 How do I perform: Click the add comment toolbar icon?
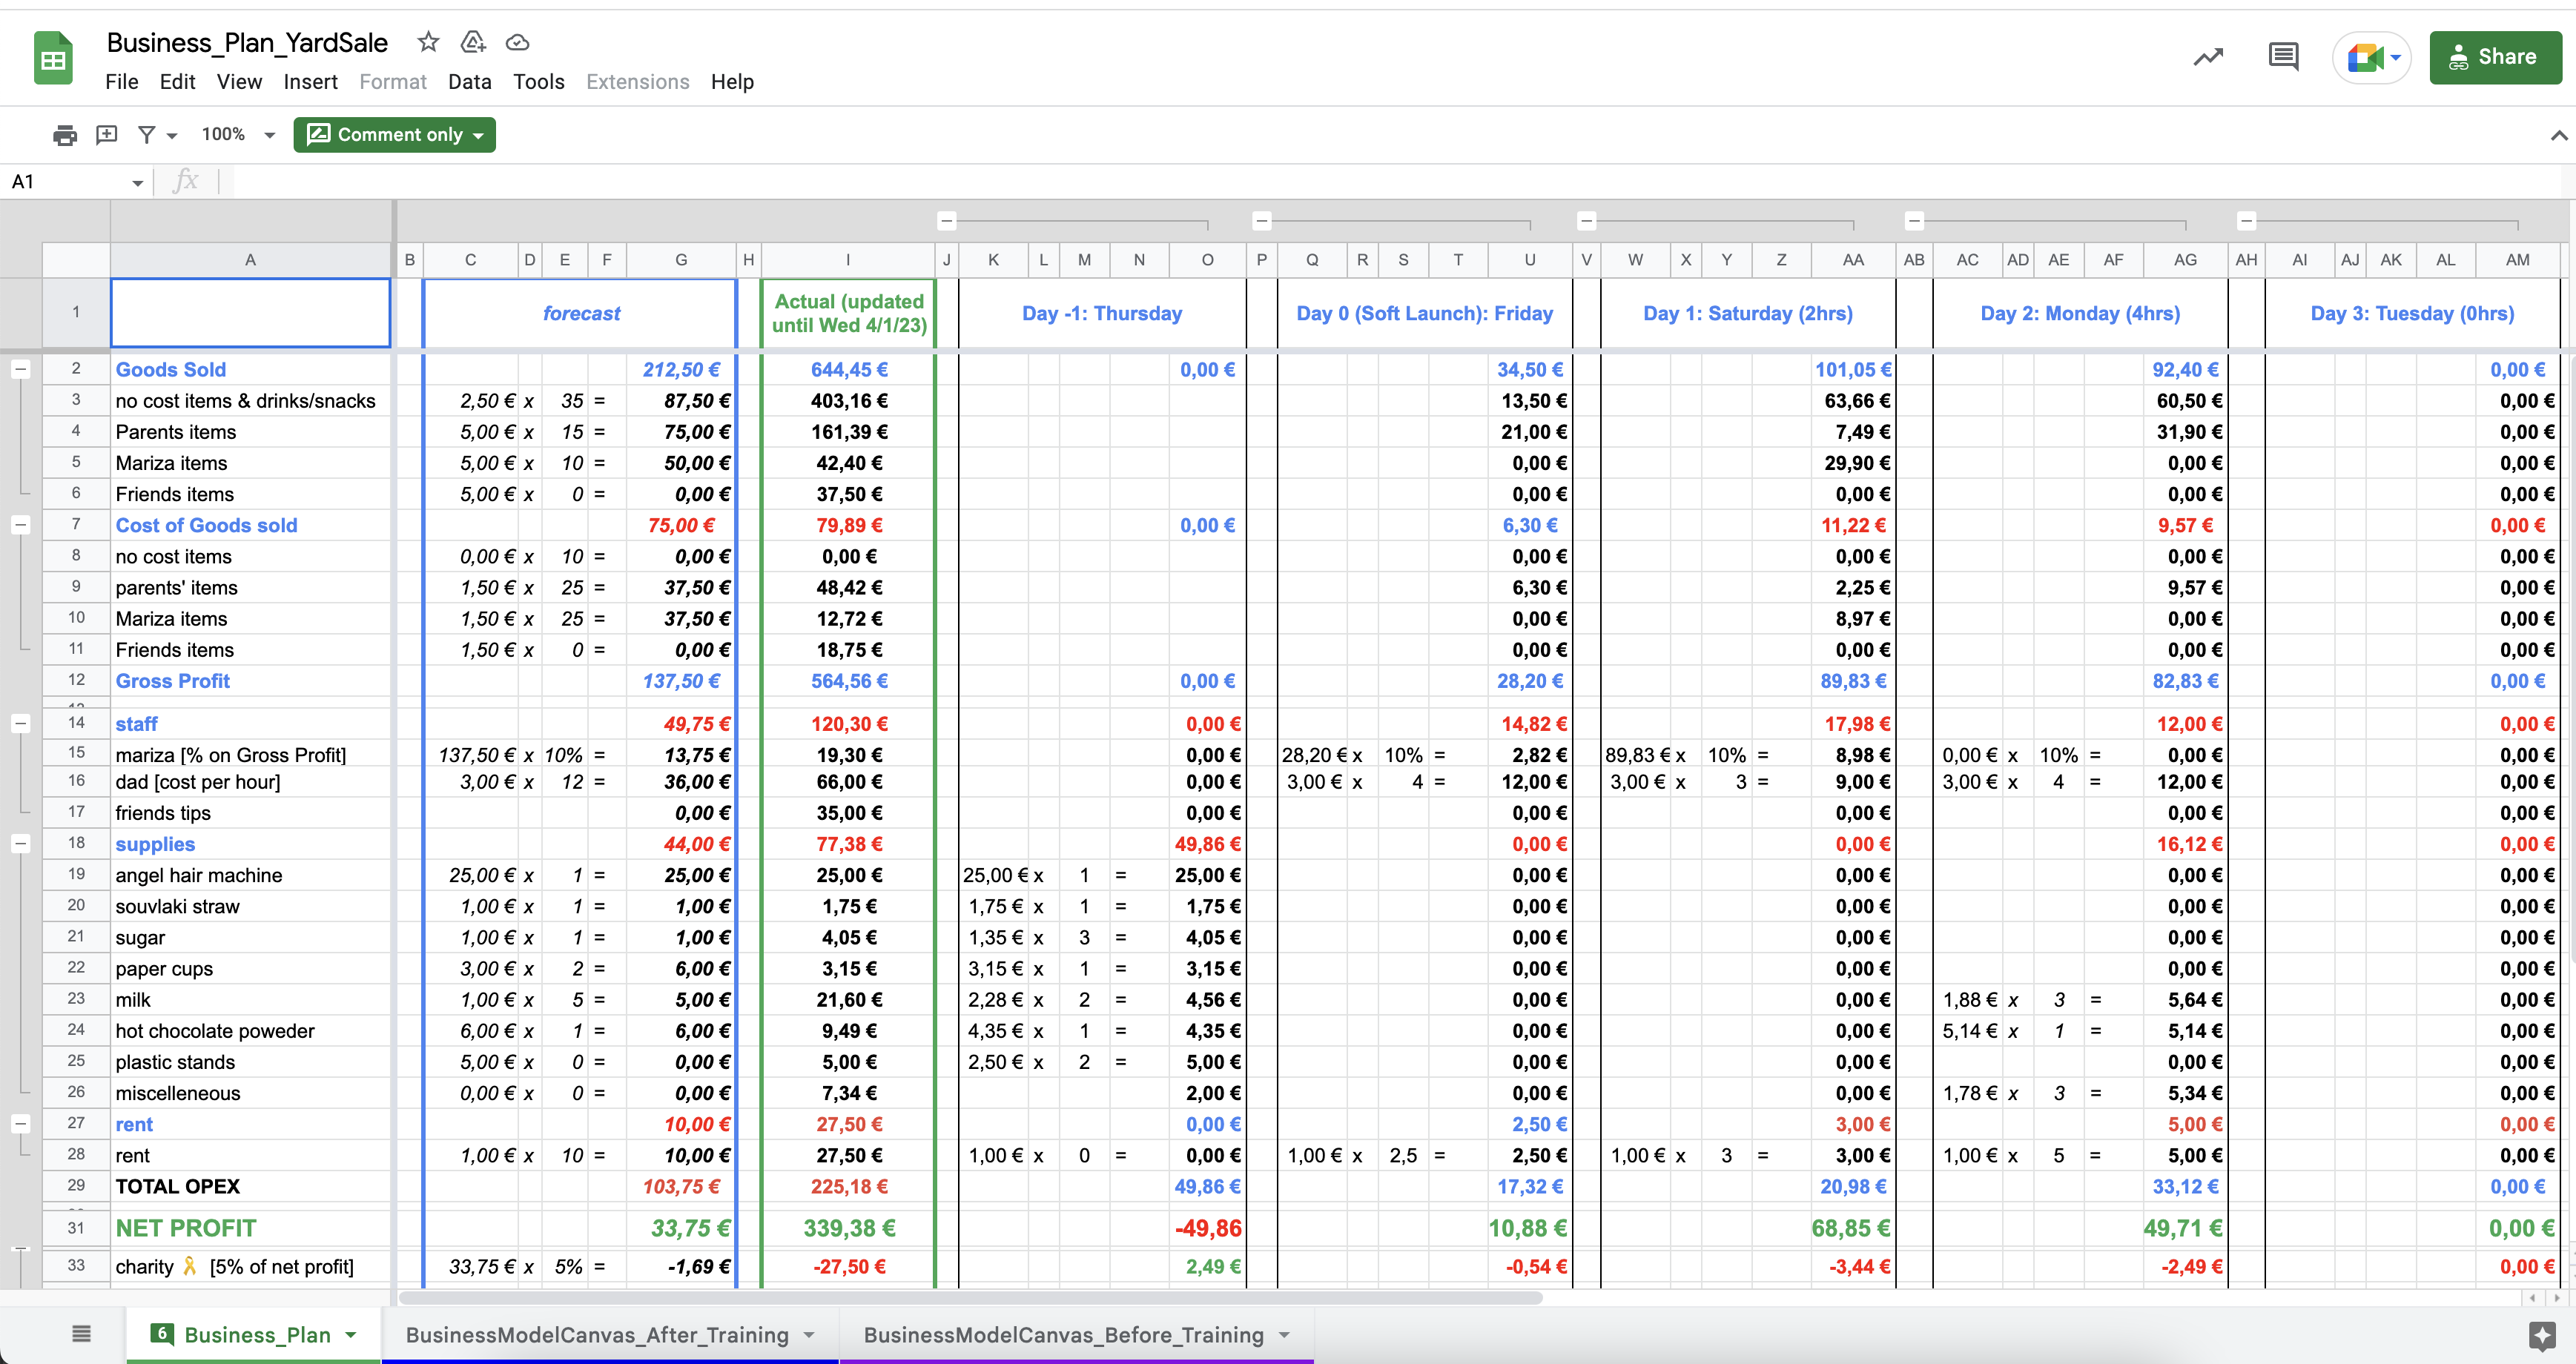(x=107, y=135)
